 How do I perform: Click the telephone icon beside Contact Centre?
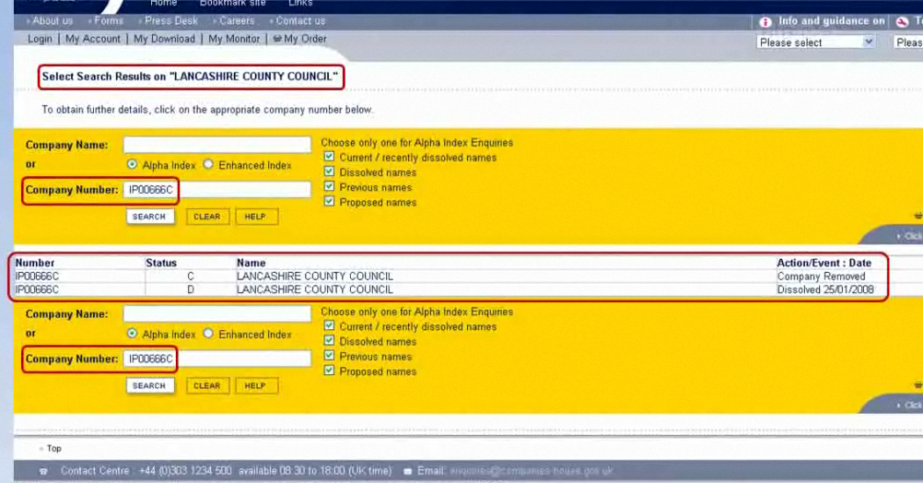[43, 471]
